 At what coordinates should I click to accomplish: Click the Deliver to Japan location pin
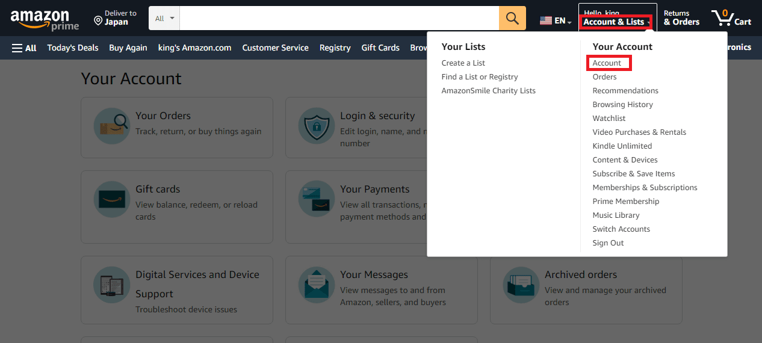(x=98, y=21)
